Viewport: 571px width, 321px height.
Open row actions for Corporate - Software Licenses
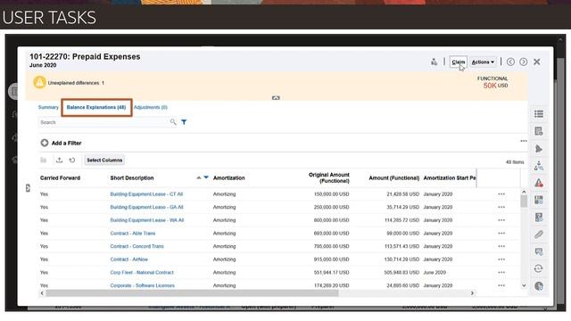(x=501, y=285)
